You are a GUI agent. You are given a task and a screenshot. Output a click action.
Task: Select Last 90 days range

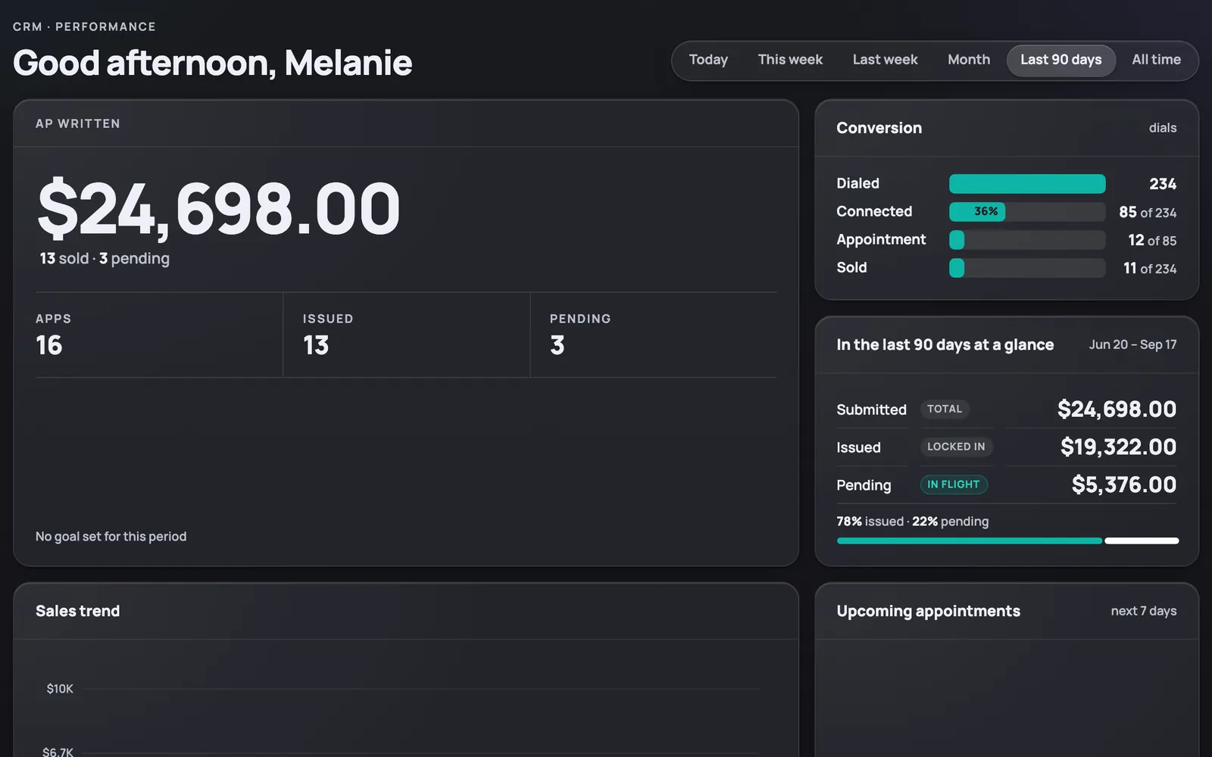pyautogui.click(x=1060, y=60)
